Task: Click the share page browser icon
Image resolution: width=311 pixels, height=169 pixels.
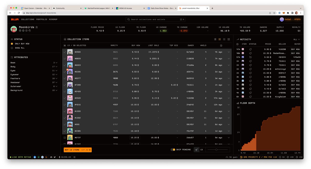Action: tap(270, 13)
